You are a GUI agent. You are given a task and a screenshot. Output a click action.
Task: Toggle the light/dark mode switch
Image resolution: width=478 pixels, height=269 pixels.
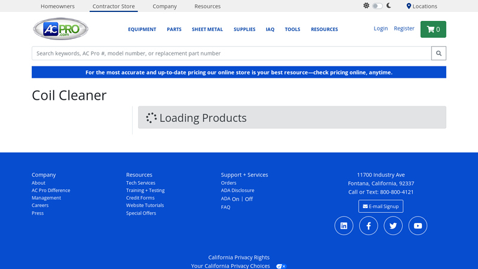click(377, 6)
